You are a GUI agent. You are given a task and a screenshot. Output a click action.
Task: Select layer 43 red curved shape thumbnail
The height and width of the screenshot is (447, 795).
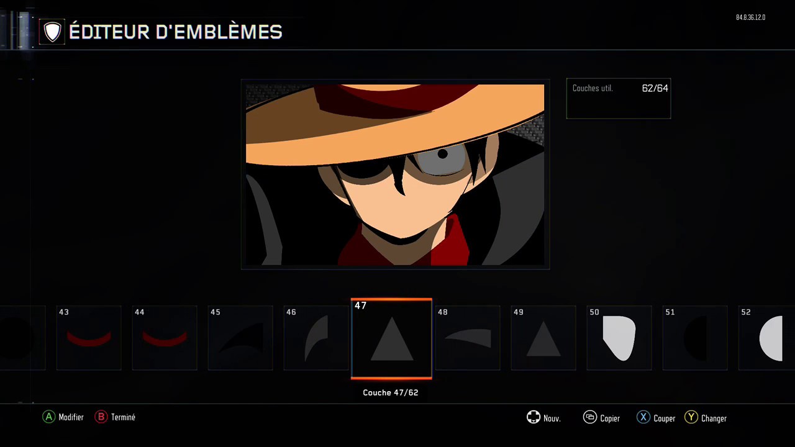coord(89,338)
